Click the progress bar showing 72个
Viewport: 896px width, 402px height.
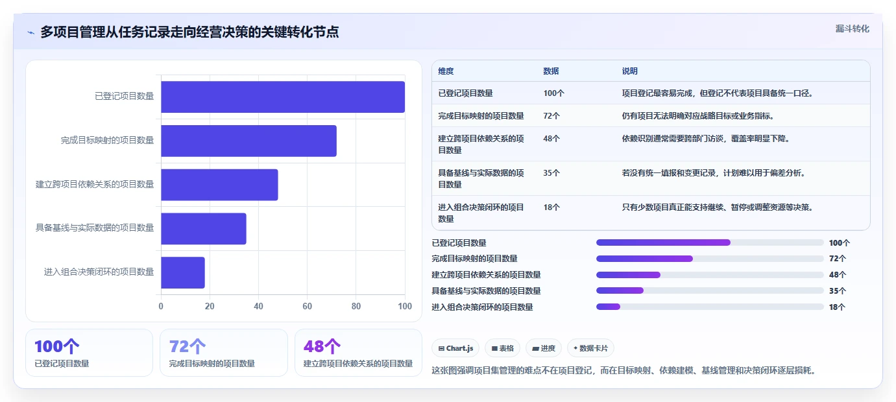710,259
